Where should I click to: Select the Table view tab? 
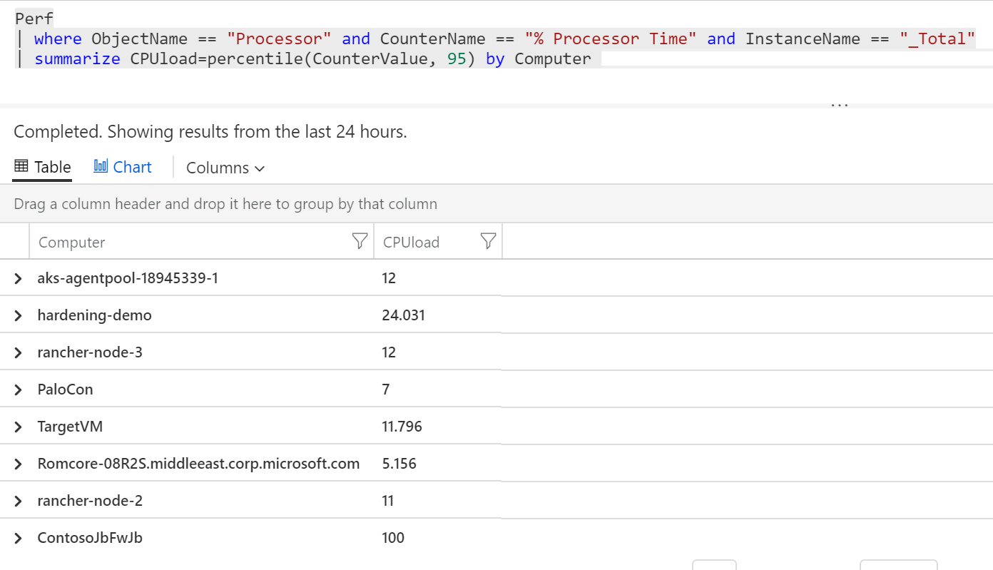[x=43, y=167]
